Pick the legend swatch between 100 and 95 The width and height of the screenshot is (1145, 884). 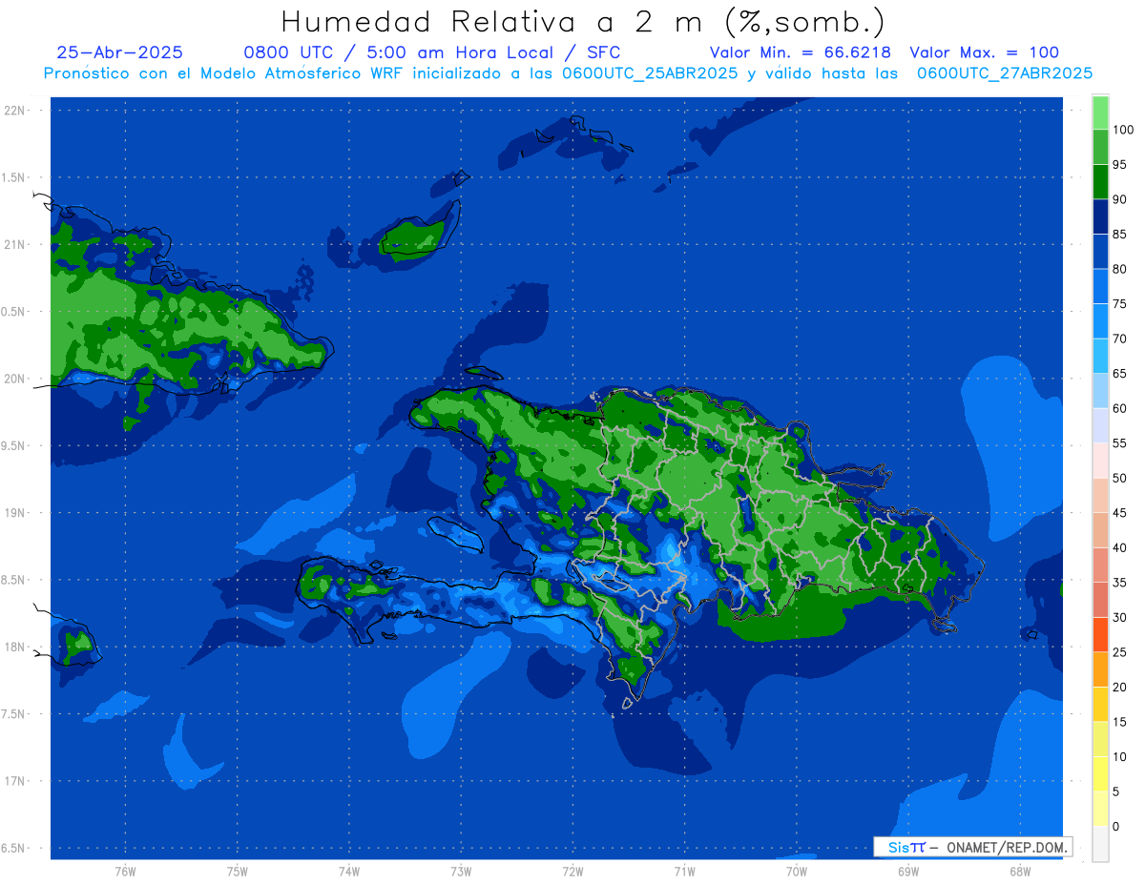(x=1100, y=147)
